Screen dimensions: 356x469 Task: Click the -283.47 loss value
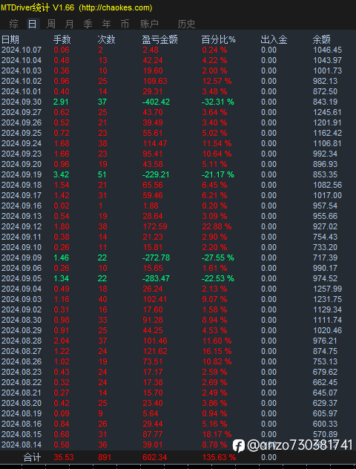point(156,278)
